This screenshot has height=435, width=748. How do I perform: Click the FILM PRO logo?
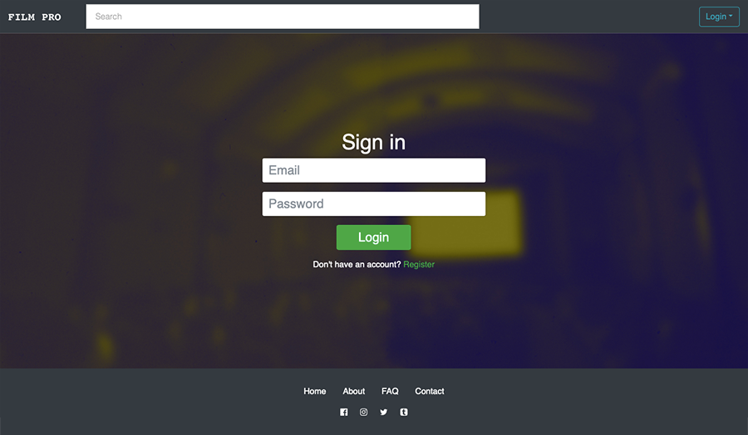34,17
